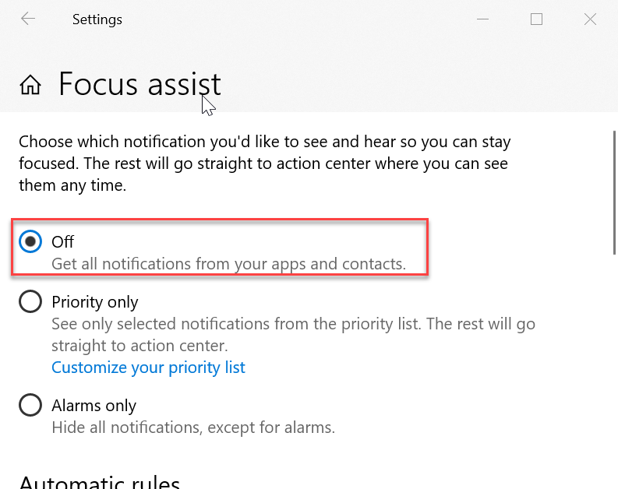Close the Settings window
Viewport: 618px width, 489px height.
[590, 19]
